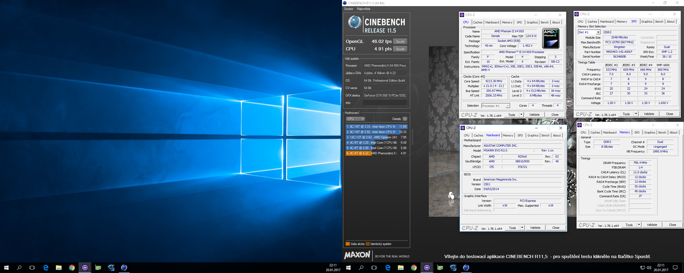
Task: Select orange ranking row 6 AMD Phenom 4.91
Action: pyautogui.click(x=377, y=153)
